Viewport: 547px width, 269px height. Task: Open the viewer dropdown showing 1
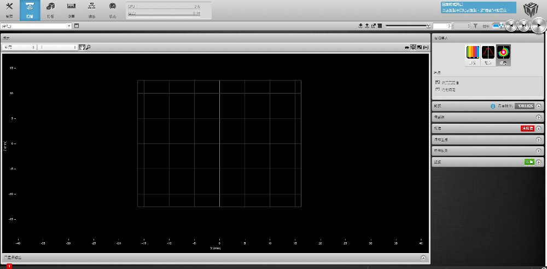[x=57, y=47]
